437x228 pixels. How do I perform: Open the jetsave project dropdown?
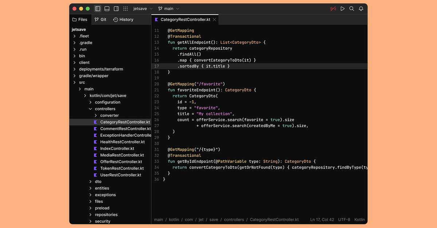point(143,9)
